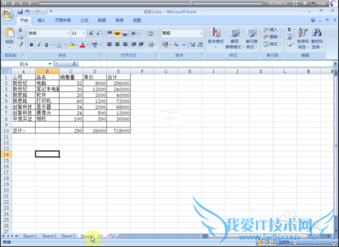This screenshot has height=247, width=339.
Task: Select the Format Painter brush
Action: (20, 44)
